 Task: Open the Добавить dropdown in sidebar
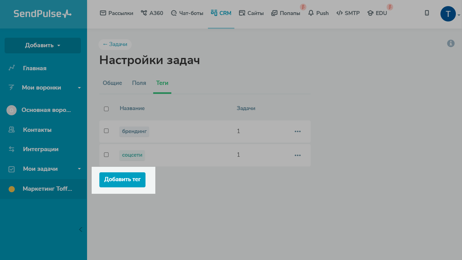coord(43,45)
